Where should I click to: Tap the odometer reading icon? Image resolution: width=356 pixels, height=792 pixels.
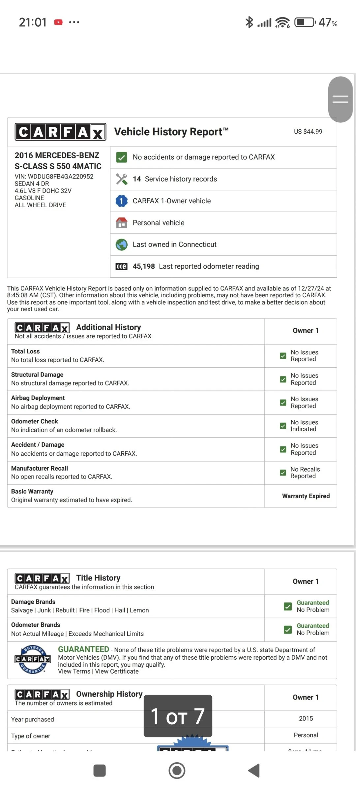(121, 267)
